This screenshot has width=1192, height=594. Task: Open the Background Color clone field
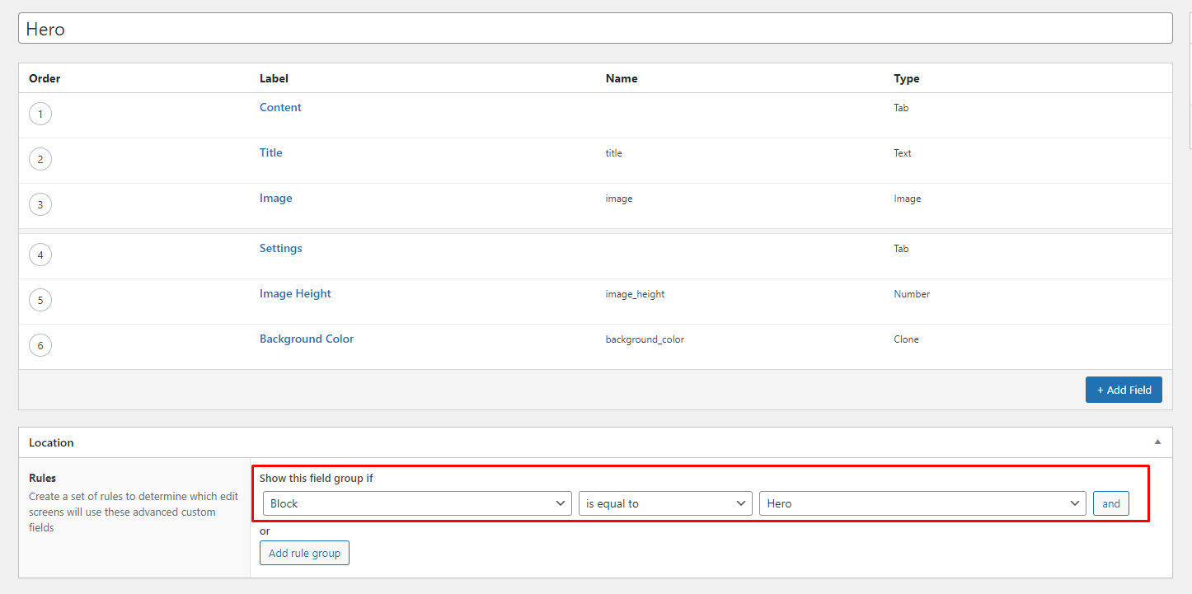point(306,339)
